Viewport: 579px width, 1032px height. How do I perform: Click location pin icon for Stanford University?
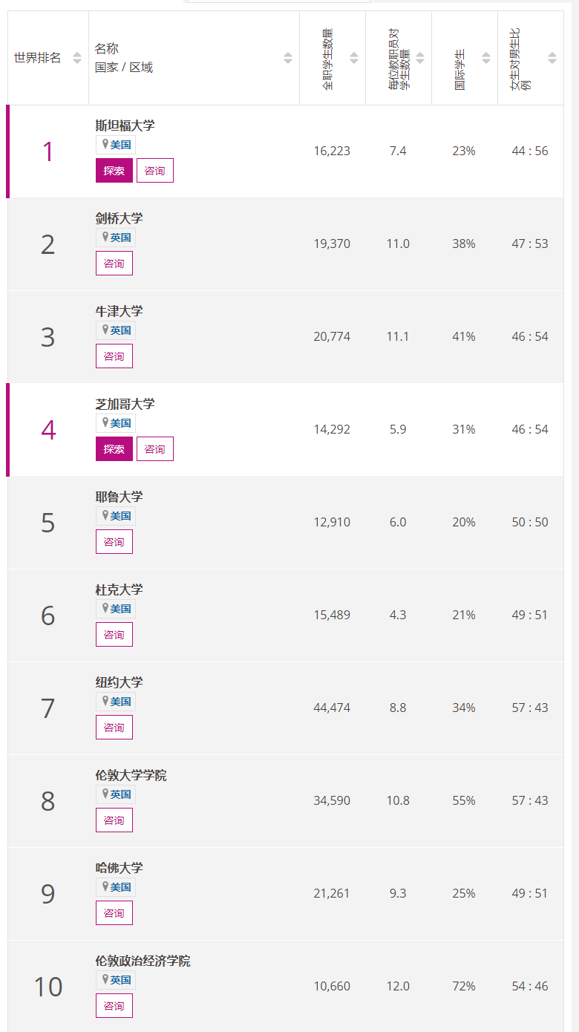coord(105,144)
